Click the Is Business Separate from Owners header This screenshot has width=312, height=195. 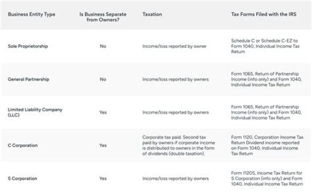[103, 17]
